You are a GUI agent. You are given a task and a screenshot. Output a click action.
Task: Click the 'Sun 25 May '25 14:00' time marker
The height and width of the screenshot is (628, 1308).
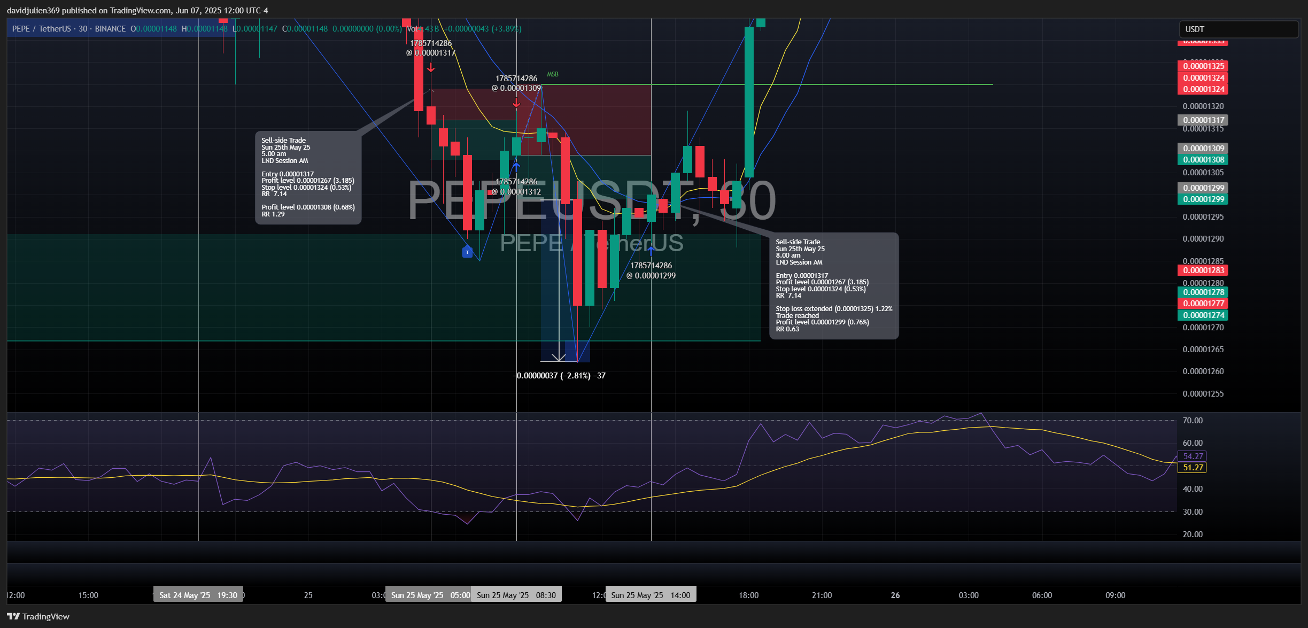651,595
